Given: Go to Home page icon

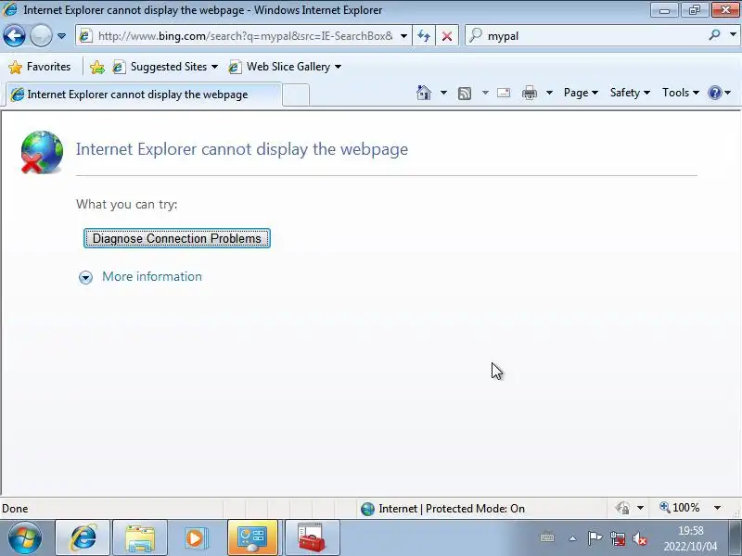Looking at the screenshot, I should point(424,93).
